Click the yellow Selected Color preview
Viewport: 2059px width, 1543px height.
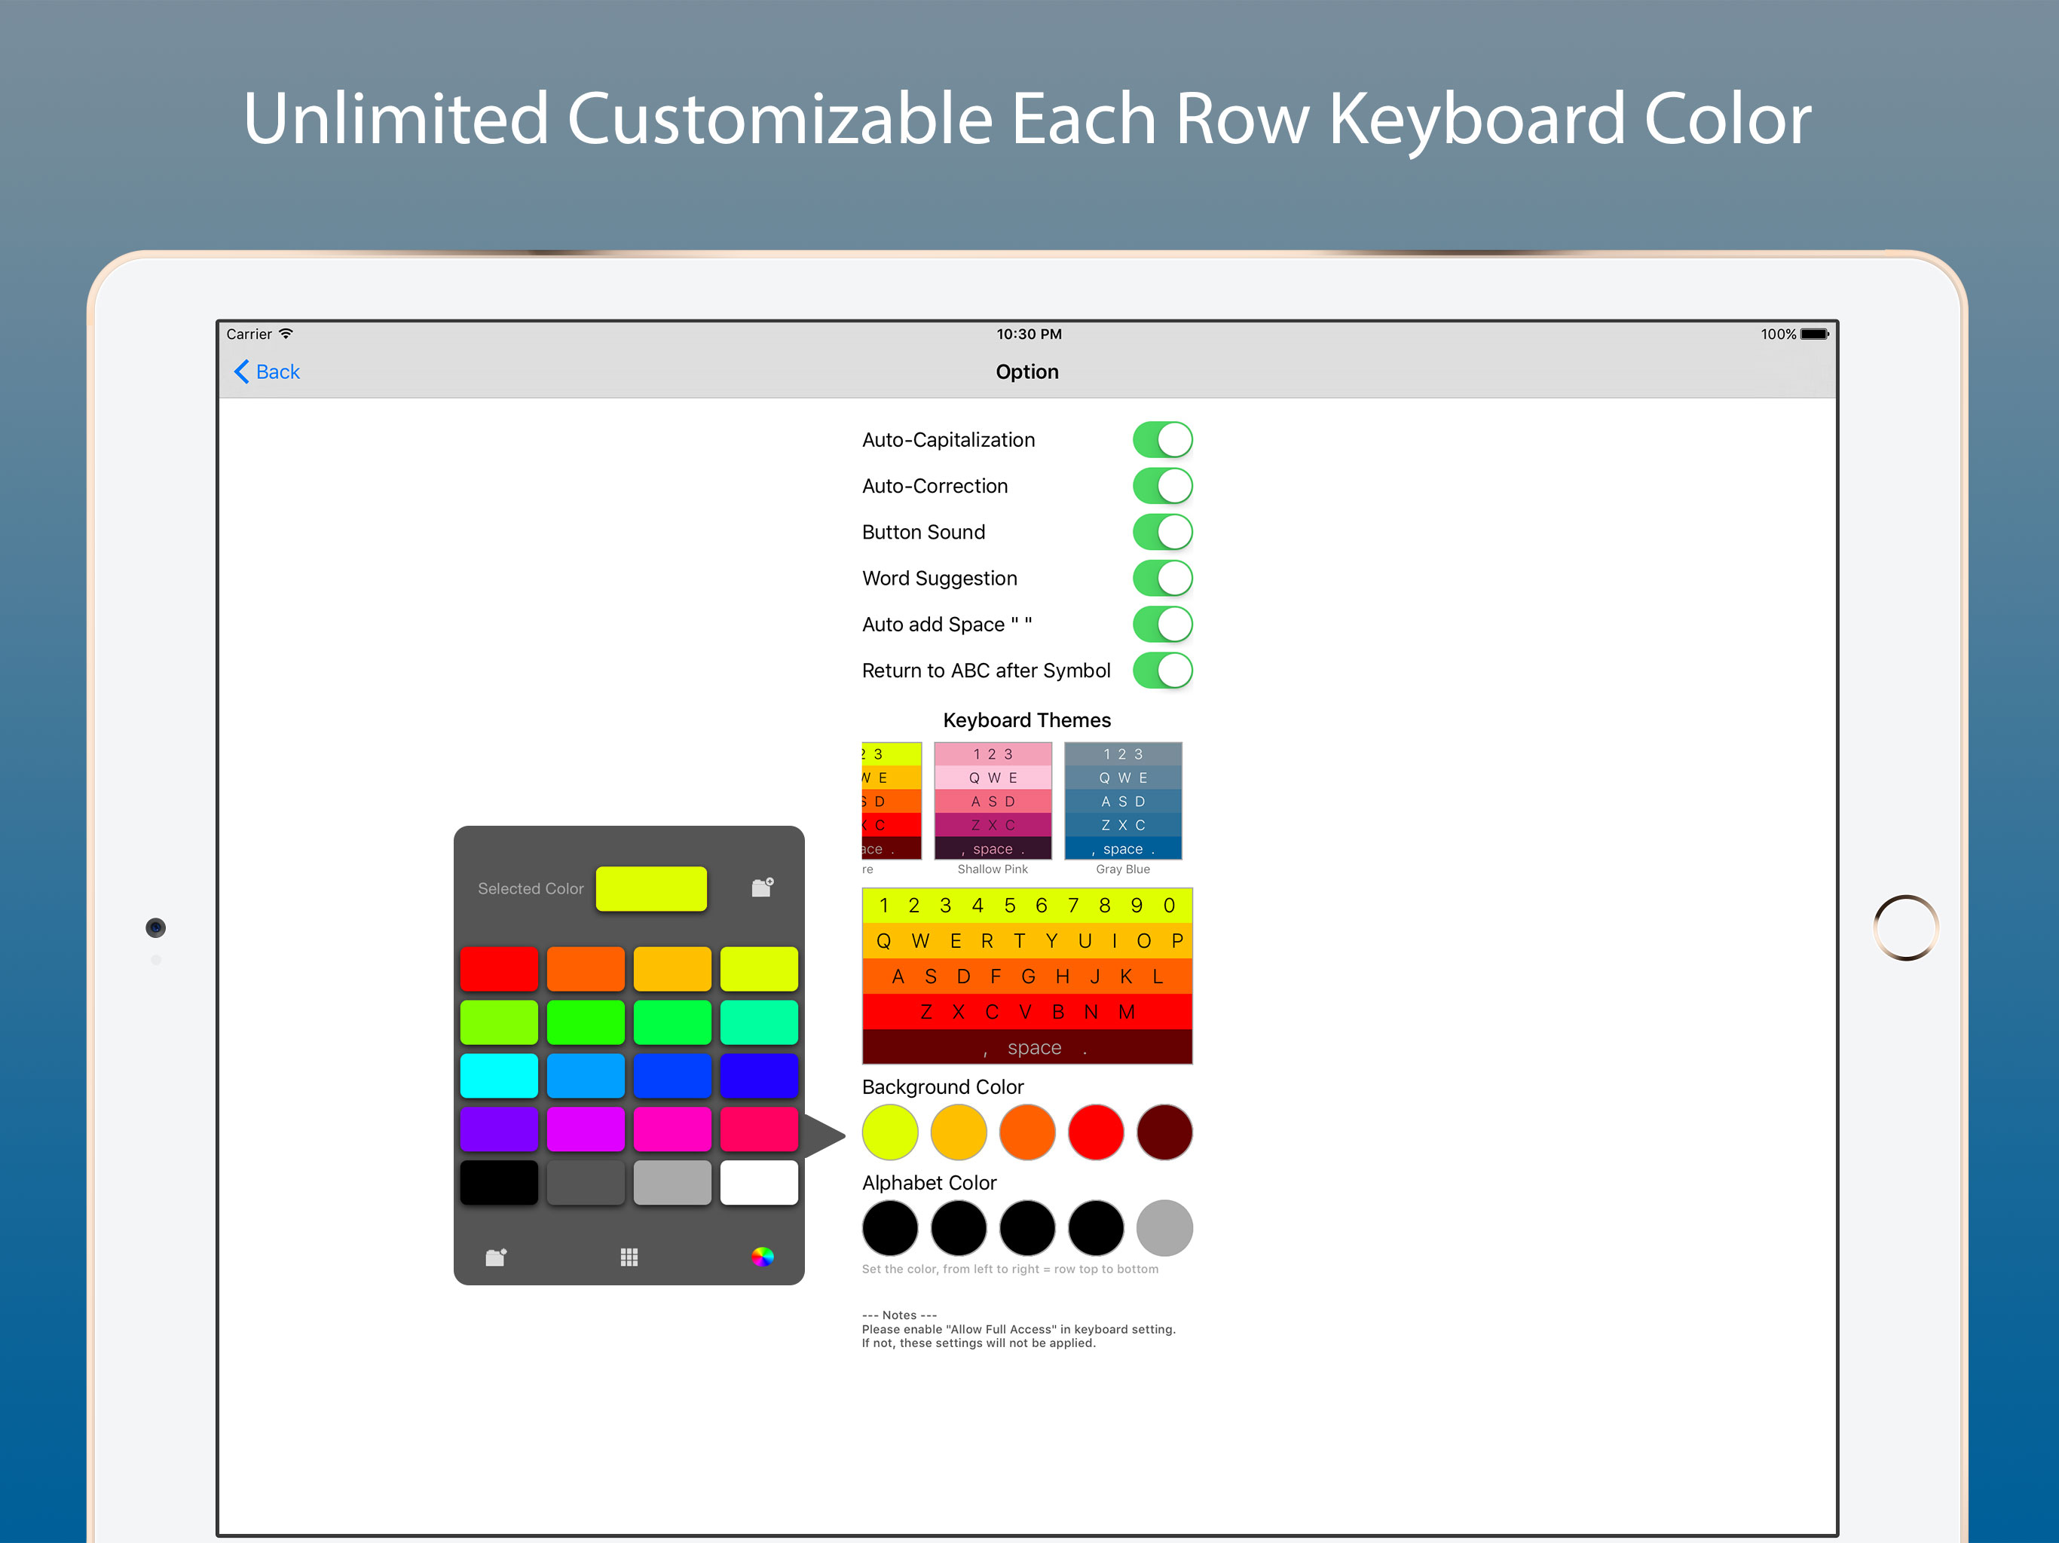(650, 888)
